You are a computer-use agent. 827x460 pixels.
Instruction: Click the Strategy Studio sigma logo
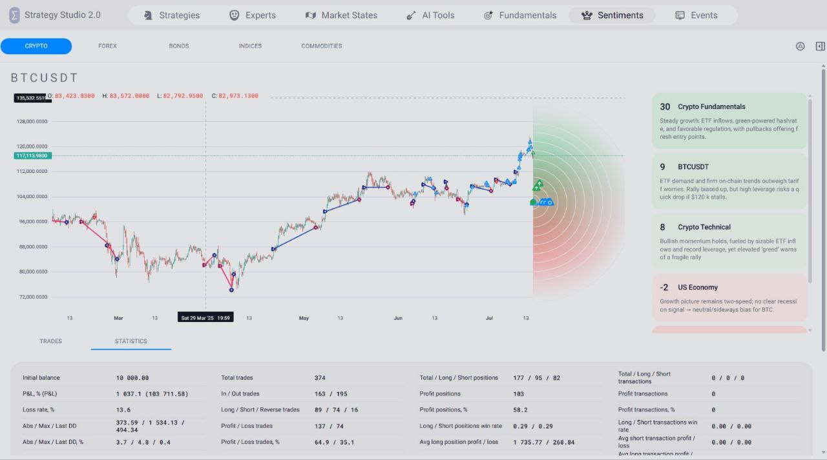click(x=14, y=15)
